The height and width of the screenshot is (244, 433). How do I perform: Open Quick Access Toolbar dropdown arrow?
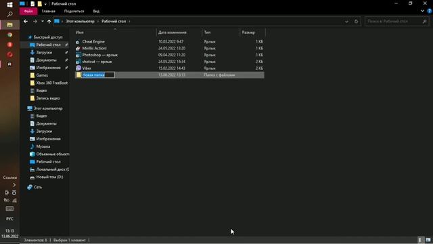click(x=45, y=4)
